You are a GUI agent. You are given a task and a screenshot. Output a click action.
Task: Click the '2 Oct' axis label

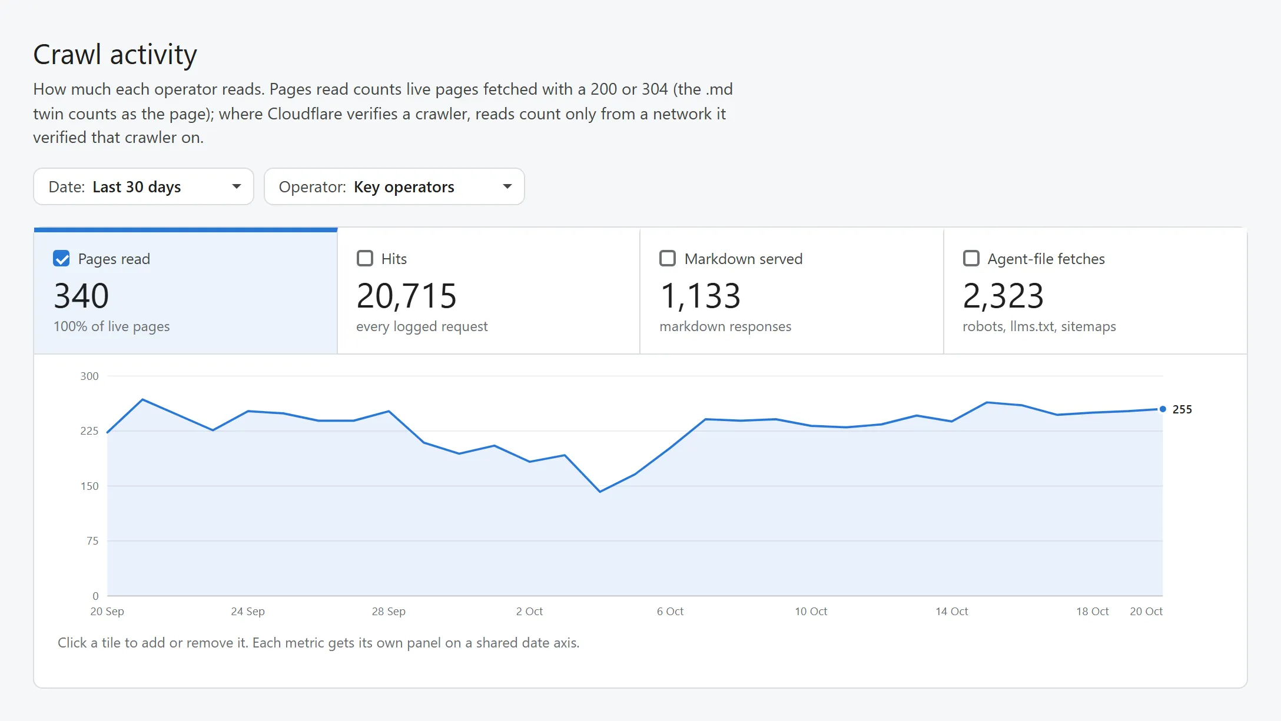[x=529, y=612]
